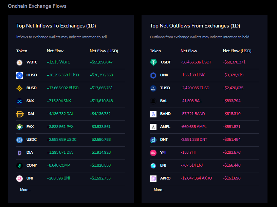Open More under Top Net Outflows
277x207 pixels.
tap(159, 190)
